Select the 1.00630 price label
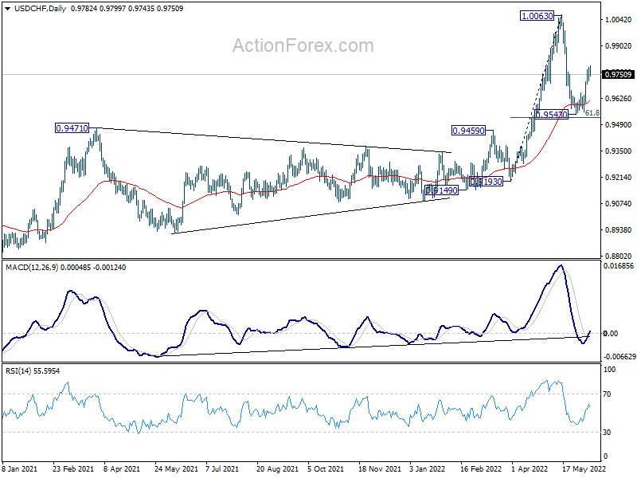The height and width of the screenshot is (478, 637). point(537,16)
